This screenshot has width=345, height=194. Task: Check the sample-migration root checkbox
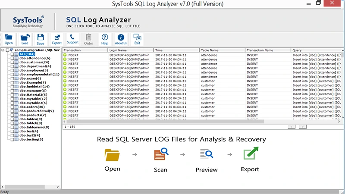click(7, 50)
